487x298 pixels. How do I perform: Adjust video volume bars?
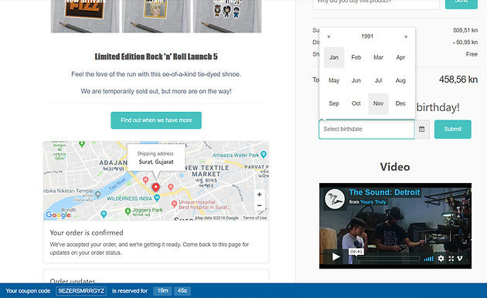428,259
